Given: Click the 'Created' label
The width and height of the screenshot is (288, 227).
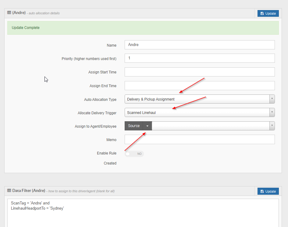Looking at the screenshot, I should tap(110, 163).
